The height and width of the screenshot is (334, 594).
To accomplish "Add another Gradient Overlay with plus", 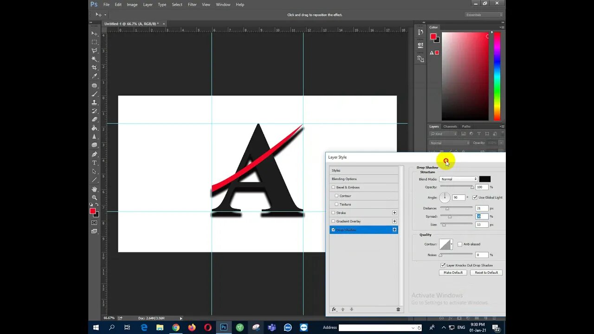I will [394, 221].
